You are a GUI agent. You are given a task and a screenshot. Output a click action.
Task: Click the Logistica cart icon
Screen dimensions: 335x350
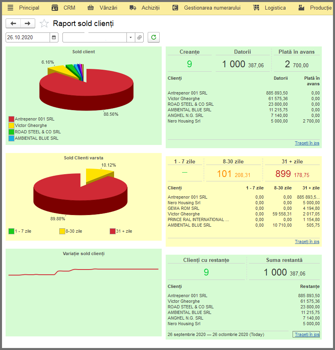[256, 8]
